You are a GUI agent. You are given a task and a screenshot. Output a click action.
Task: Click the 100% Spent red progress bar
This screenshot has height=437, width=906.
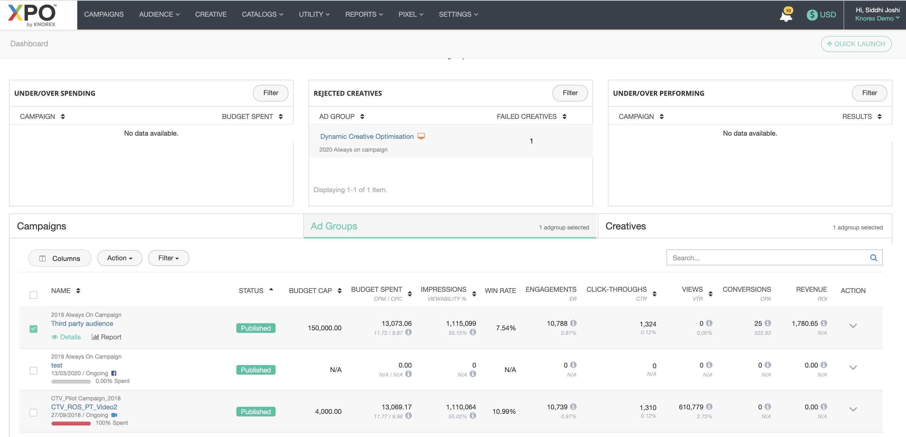click(71, 423)
